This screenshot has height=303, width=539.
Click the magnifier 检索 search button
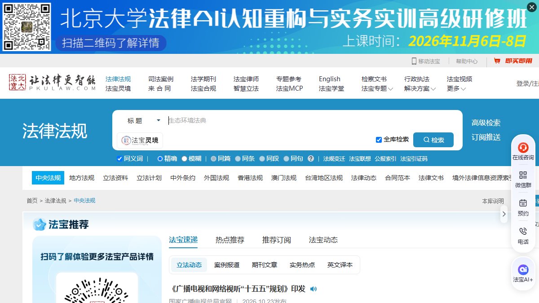pos(433,140)
